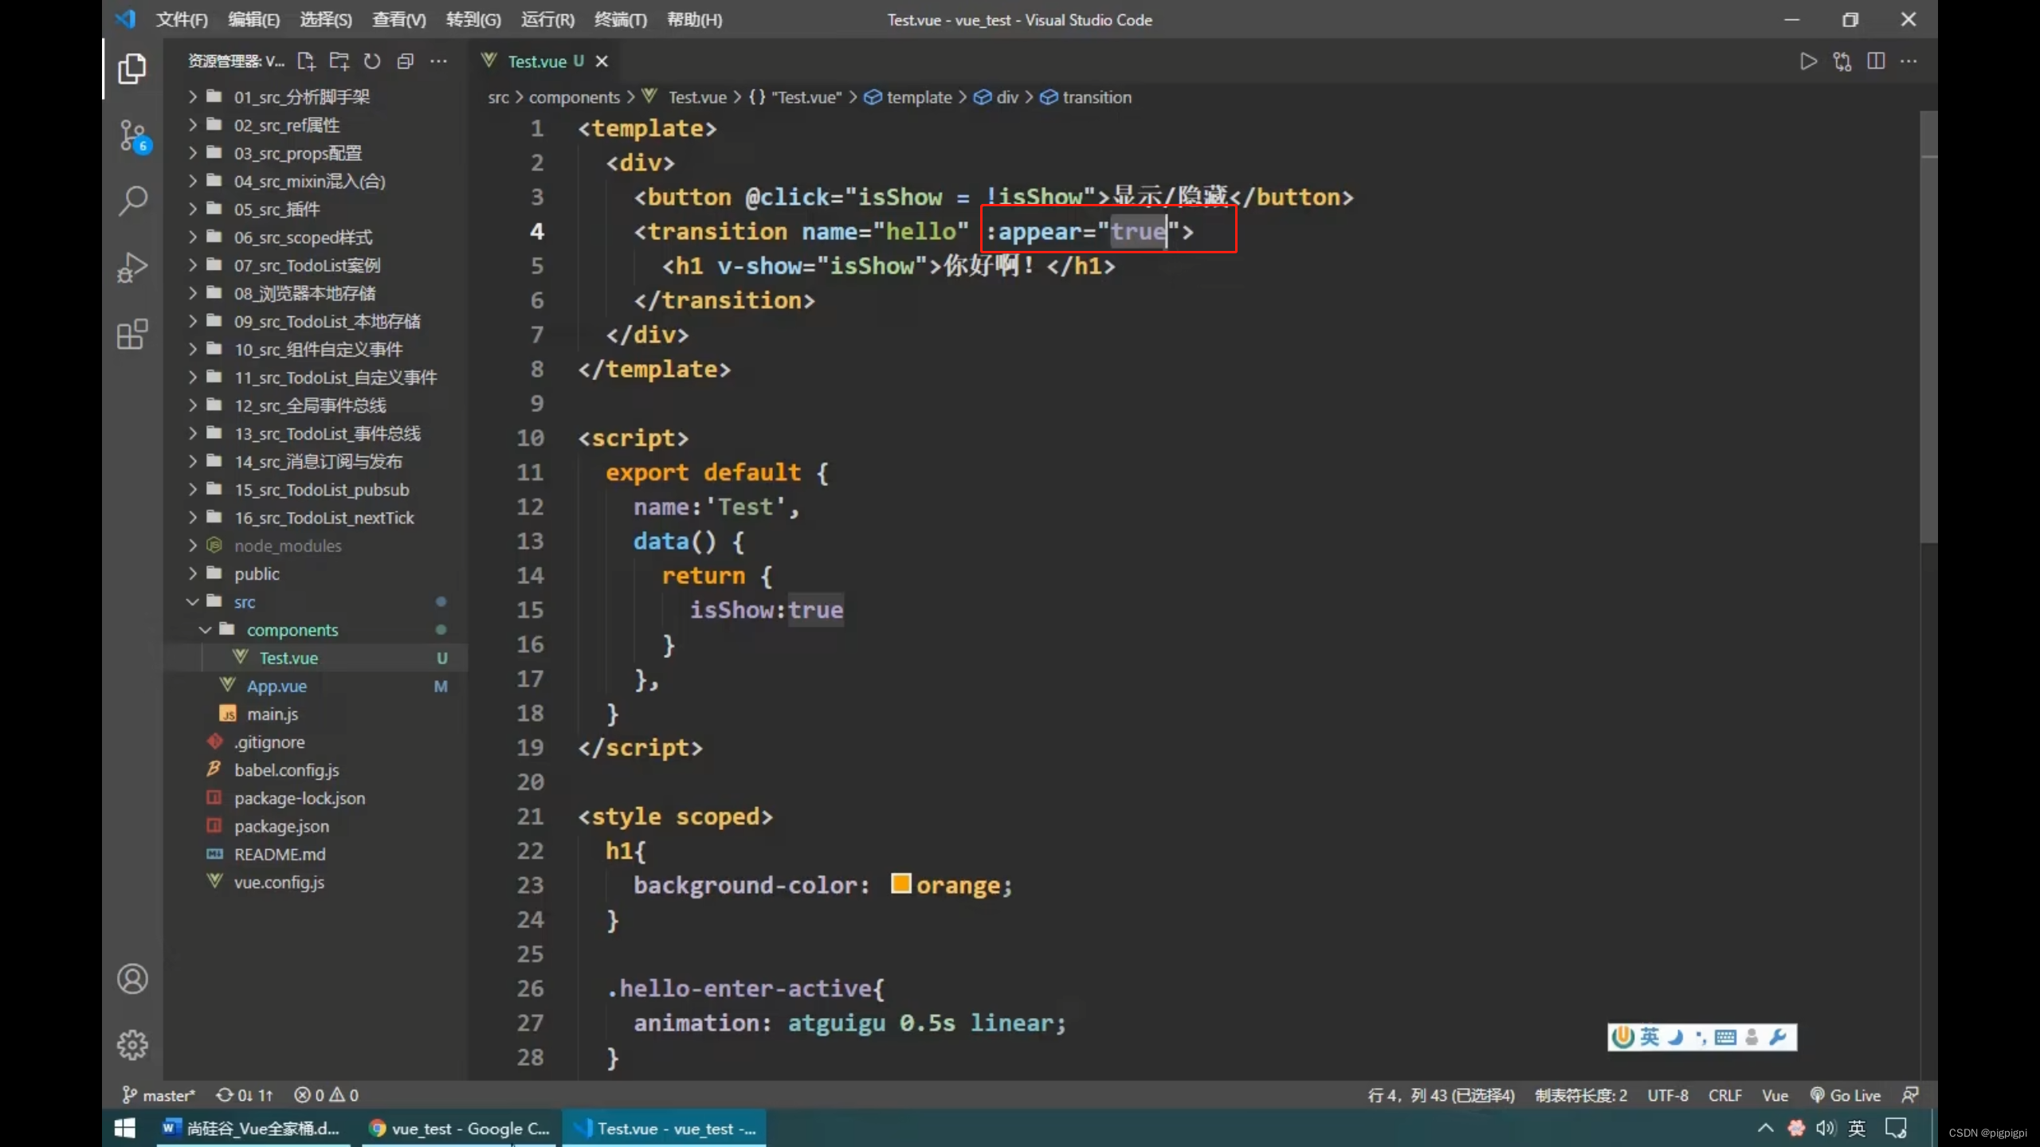Click the master branch status indicator
The height and width of the screenshot is (1147, 2040).
coord(159,1095)
